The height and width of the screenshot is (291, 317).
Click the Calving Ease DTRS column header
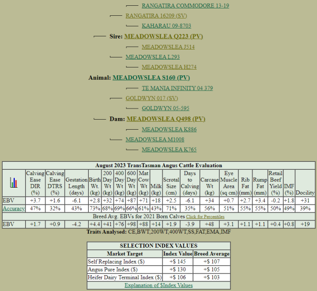(55, 183)
